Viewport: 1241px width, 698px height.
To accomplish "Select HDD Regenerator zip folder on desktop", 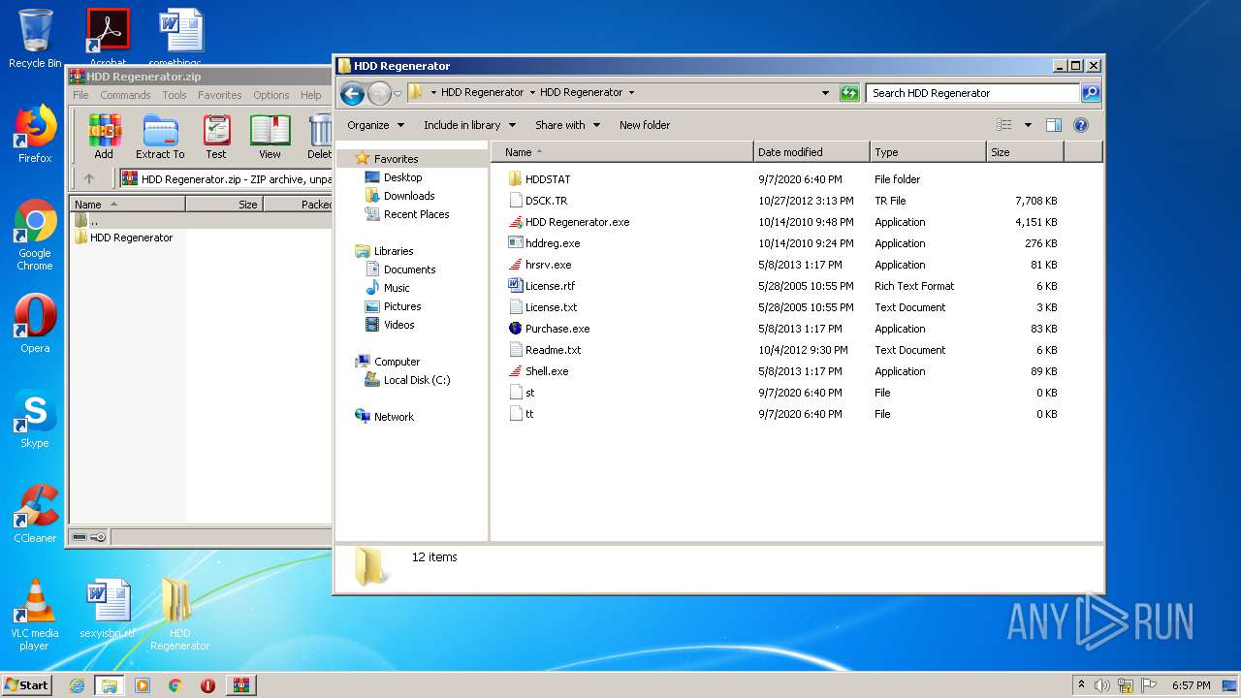I will (x=179, y=615).
